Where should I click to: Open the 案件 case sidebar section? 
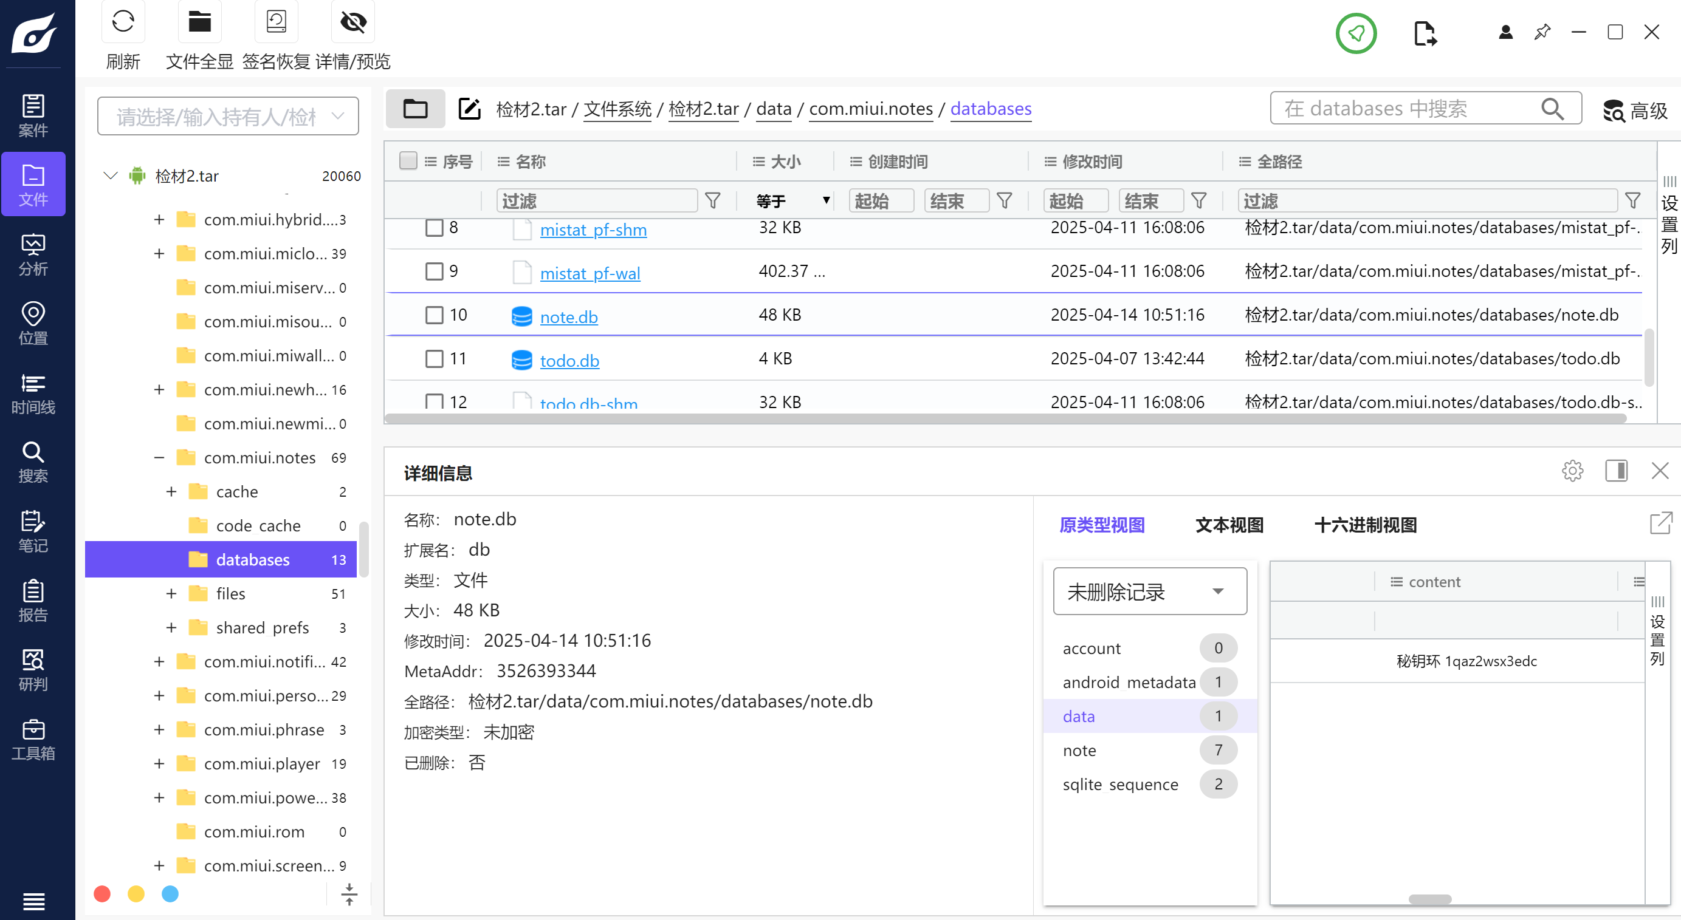click(33, 115)
